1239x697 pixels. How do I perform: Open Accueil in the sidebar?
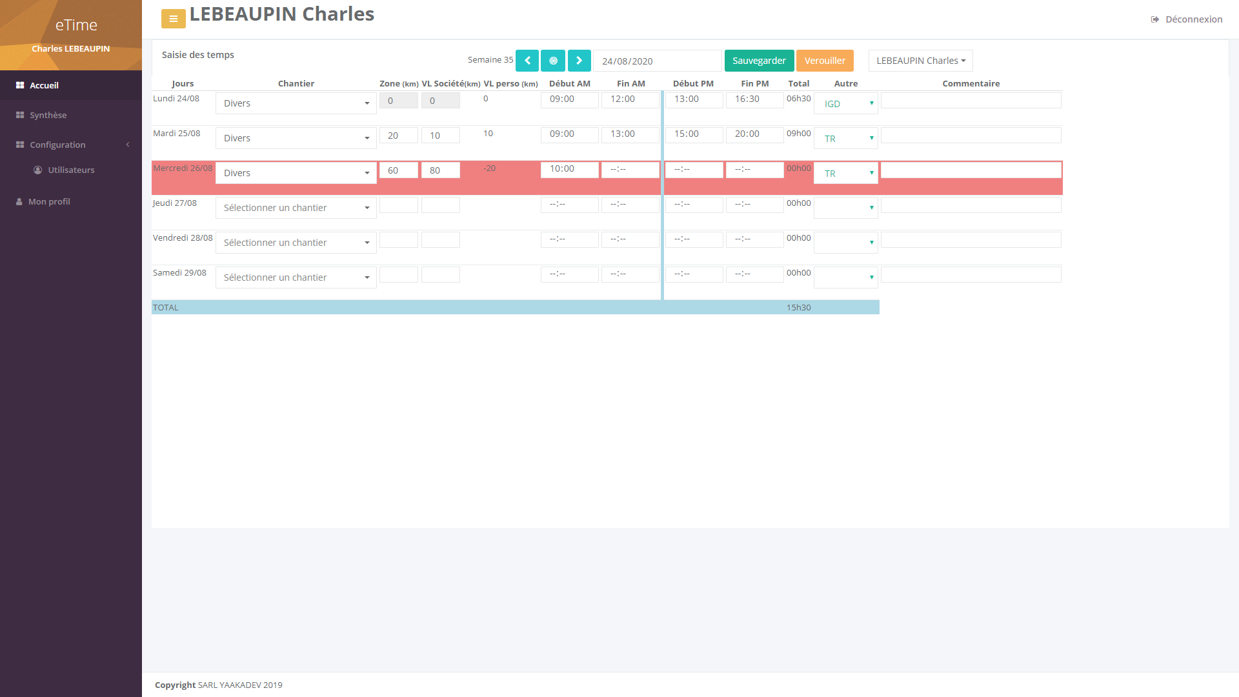tap(44, 85)
